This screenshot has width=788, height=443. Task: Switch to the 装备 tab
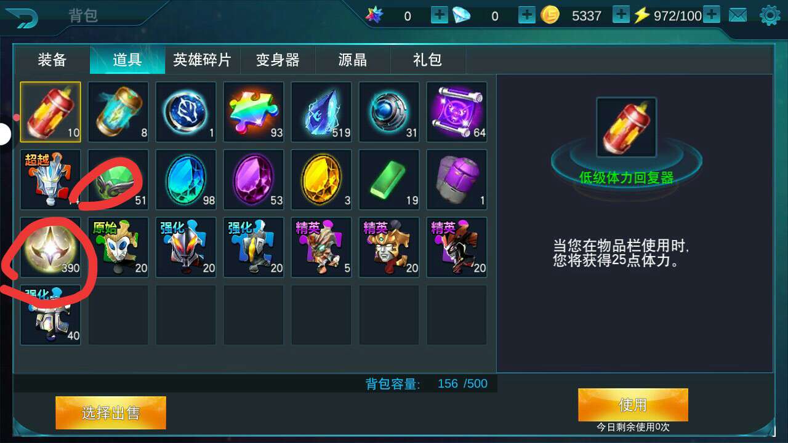point(52,60)
